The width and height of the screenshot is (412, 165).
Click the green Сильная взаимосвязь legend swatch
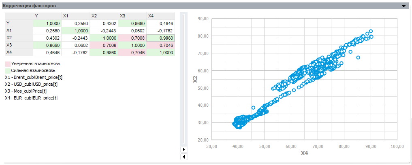click(8, 70)
